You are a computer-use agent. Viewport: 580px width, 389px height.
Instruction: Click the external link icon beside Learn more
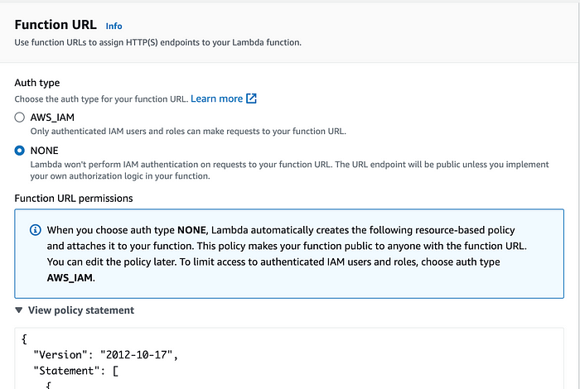coord(251,98)
